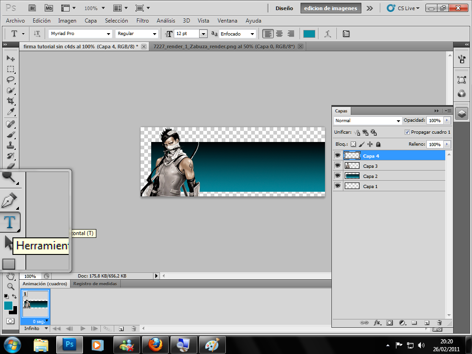Select the Eyedropper tool
Screen dimensions: 472x354
[11, 112]
